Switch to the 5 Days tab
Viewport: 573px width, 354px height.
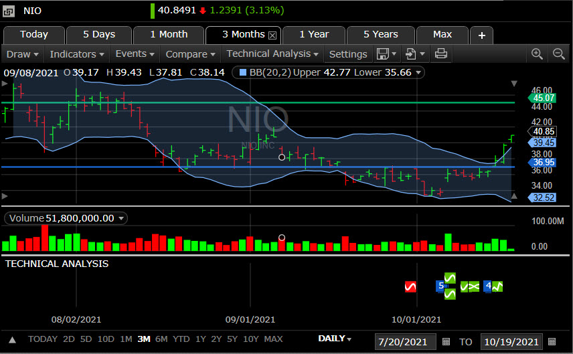click(99, 35)
